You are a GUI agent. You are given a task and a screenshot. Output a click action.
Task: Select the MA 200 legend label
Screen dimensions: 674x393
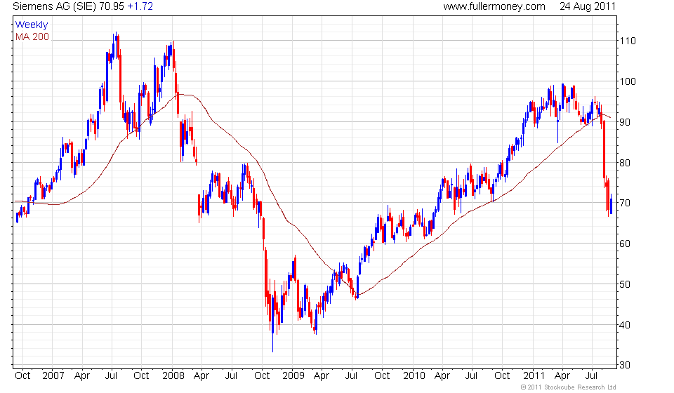(x=32, y=37)
